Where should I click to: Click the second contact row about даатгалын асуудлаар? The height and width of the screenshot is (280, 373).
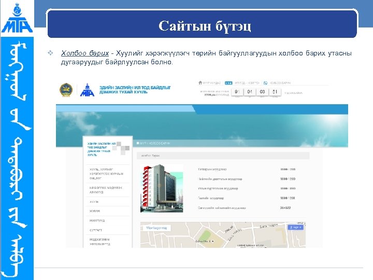click(x=247, y=179)
